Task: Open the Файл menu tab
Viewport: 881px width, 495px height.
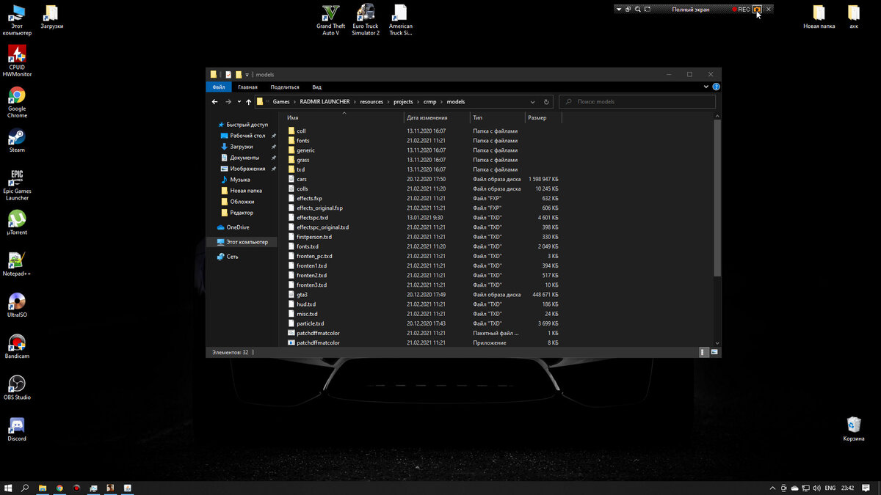Action: pos(219,87)
